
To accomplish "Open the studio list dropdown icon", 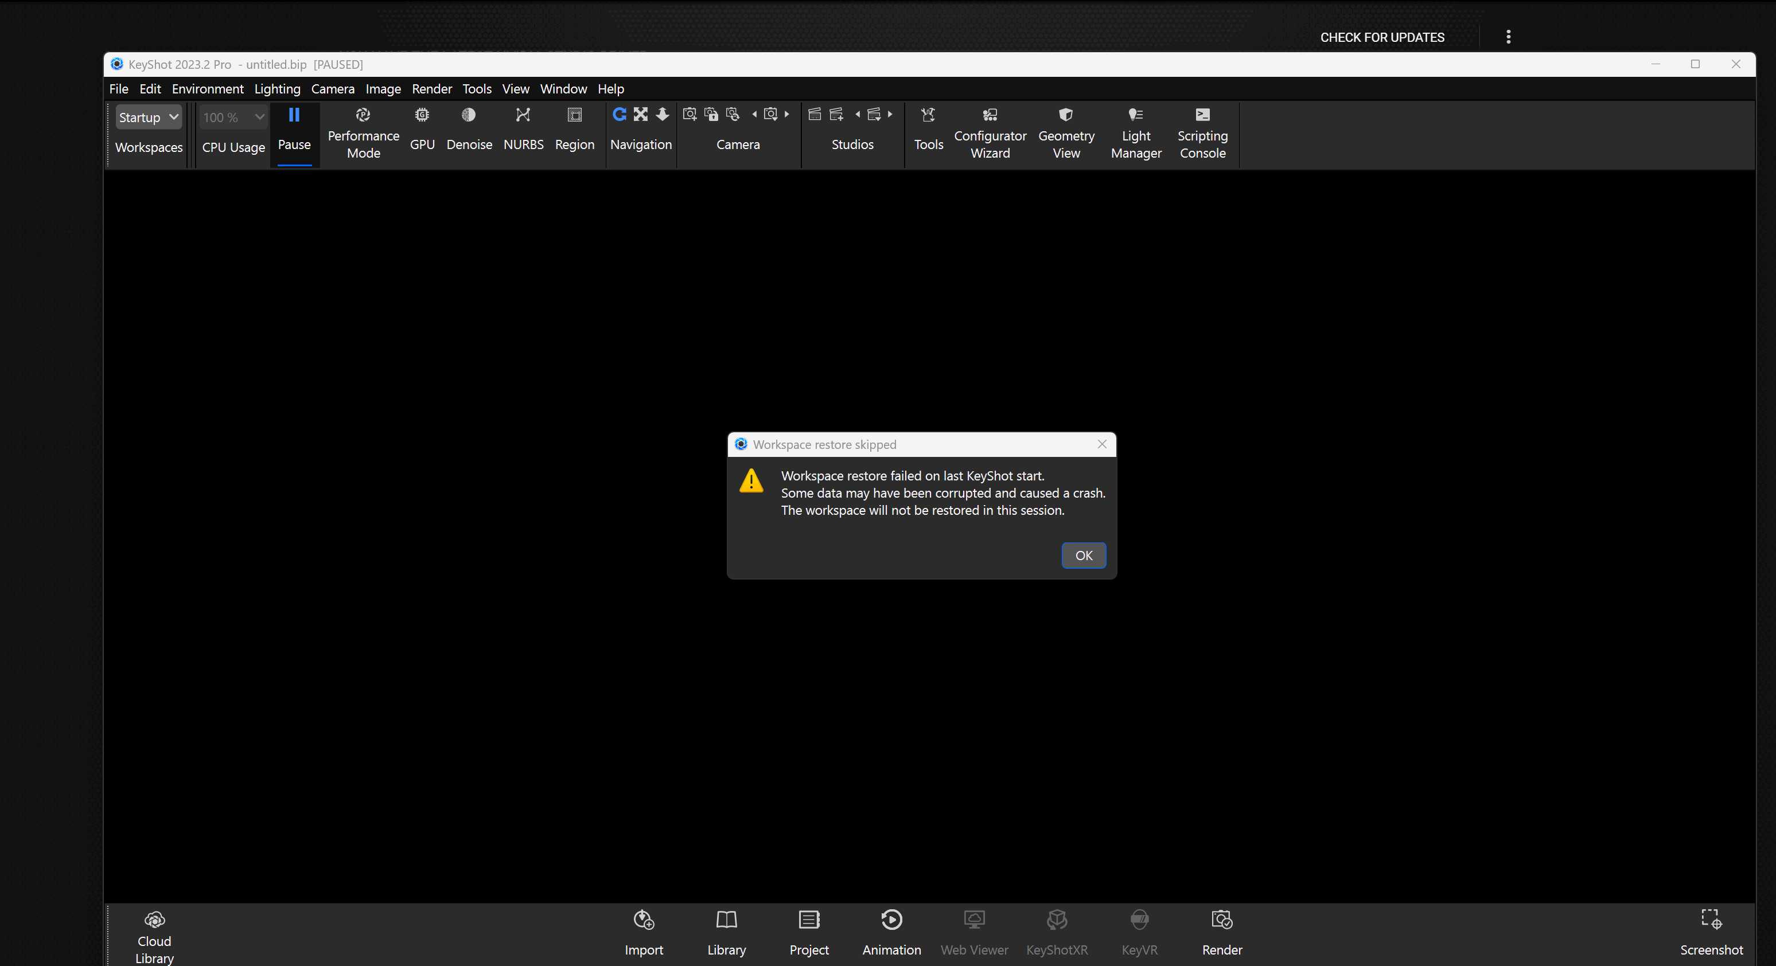I will coord(874,115).
